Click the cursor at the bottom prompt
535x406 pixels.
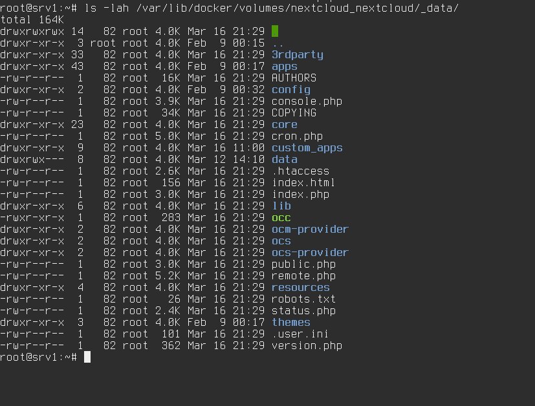coord(87,357)
